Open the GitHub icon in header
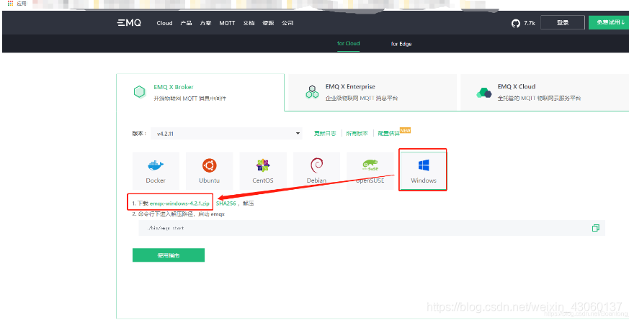 (515, 23)
